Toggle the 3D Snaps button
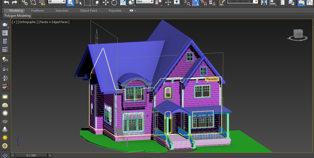The height and width of the screenshot is (158, 314). pos(187,2)
